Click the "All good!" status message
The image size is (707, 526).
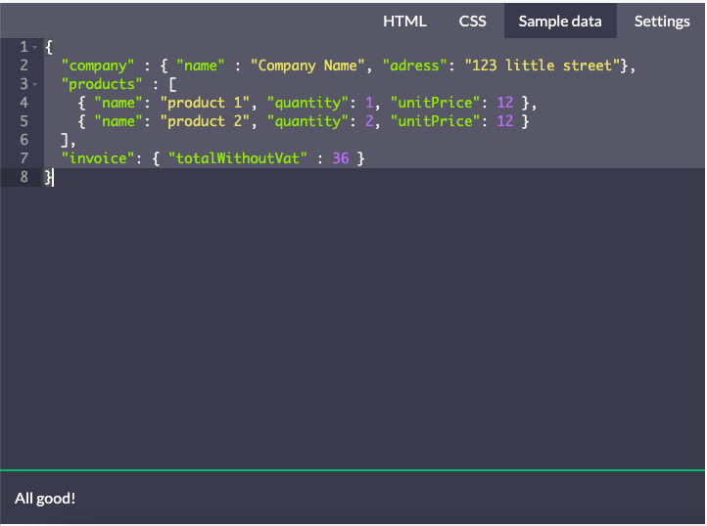(x=45, y=498)
